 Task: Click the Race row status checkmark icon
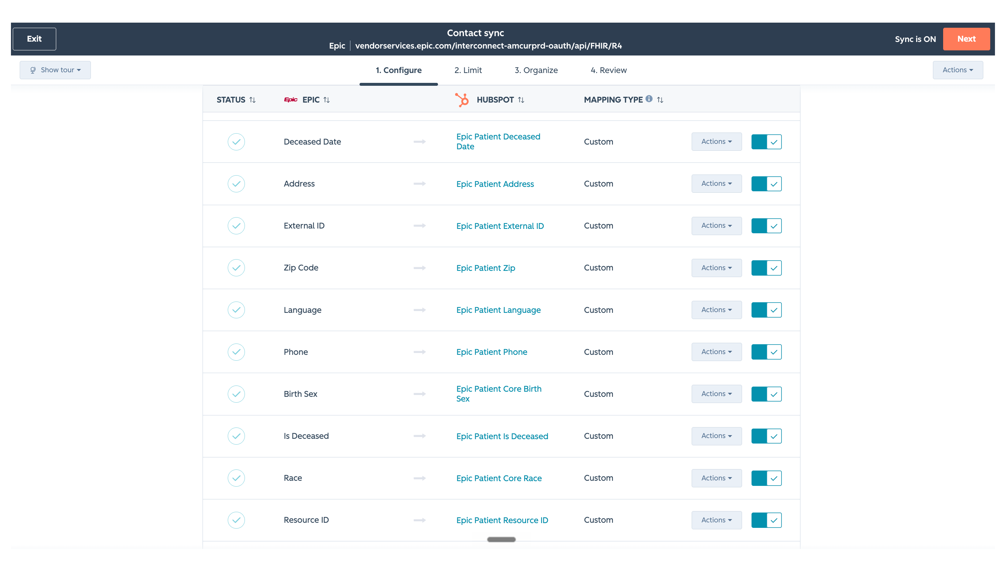point(236,478)
